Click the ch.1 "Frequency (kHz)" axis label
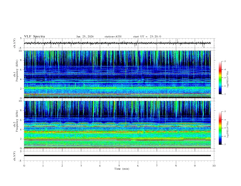The height and width of the screenshot is (186, 241). (x=17, y=71)
